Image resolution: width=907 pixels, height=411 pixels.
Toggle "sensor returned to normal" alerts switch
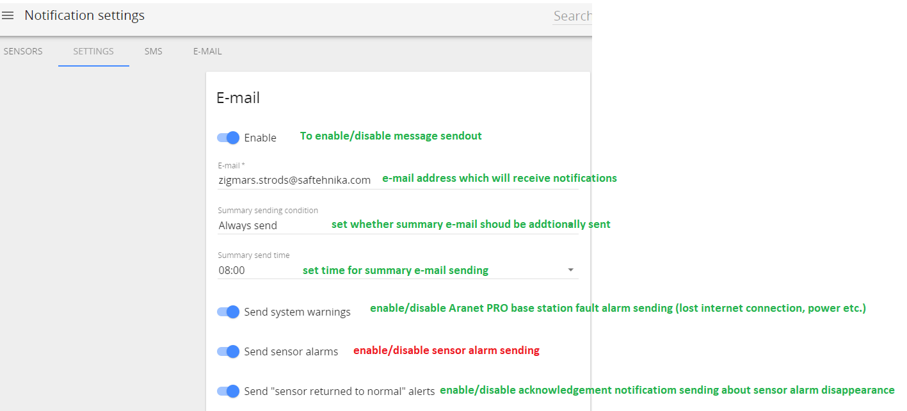(x=228, y=391)
